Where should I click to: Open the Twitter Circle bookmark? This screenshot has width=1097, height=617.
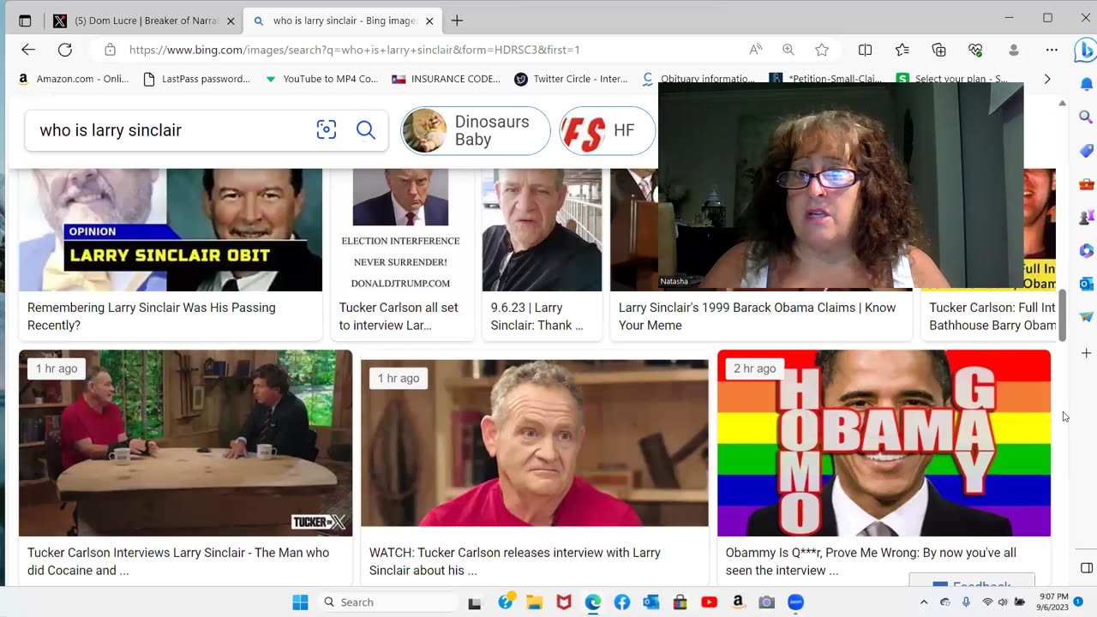point(571,79)
